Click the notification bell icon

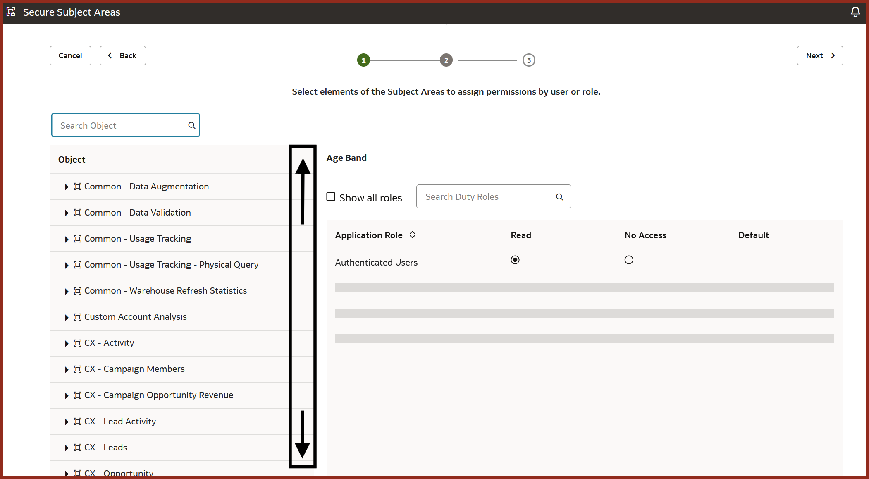[855, 12]
